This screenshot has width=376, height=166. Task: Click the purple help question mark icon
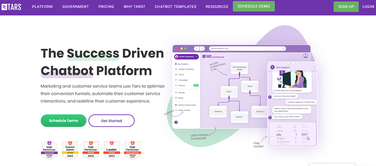click(x=176, y=122)
